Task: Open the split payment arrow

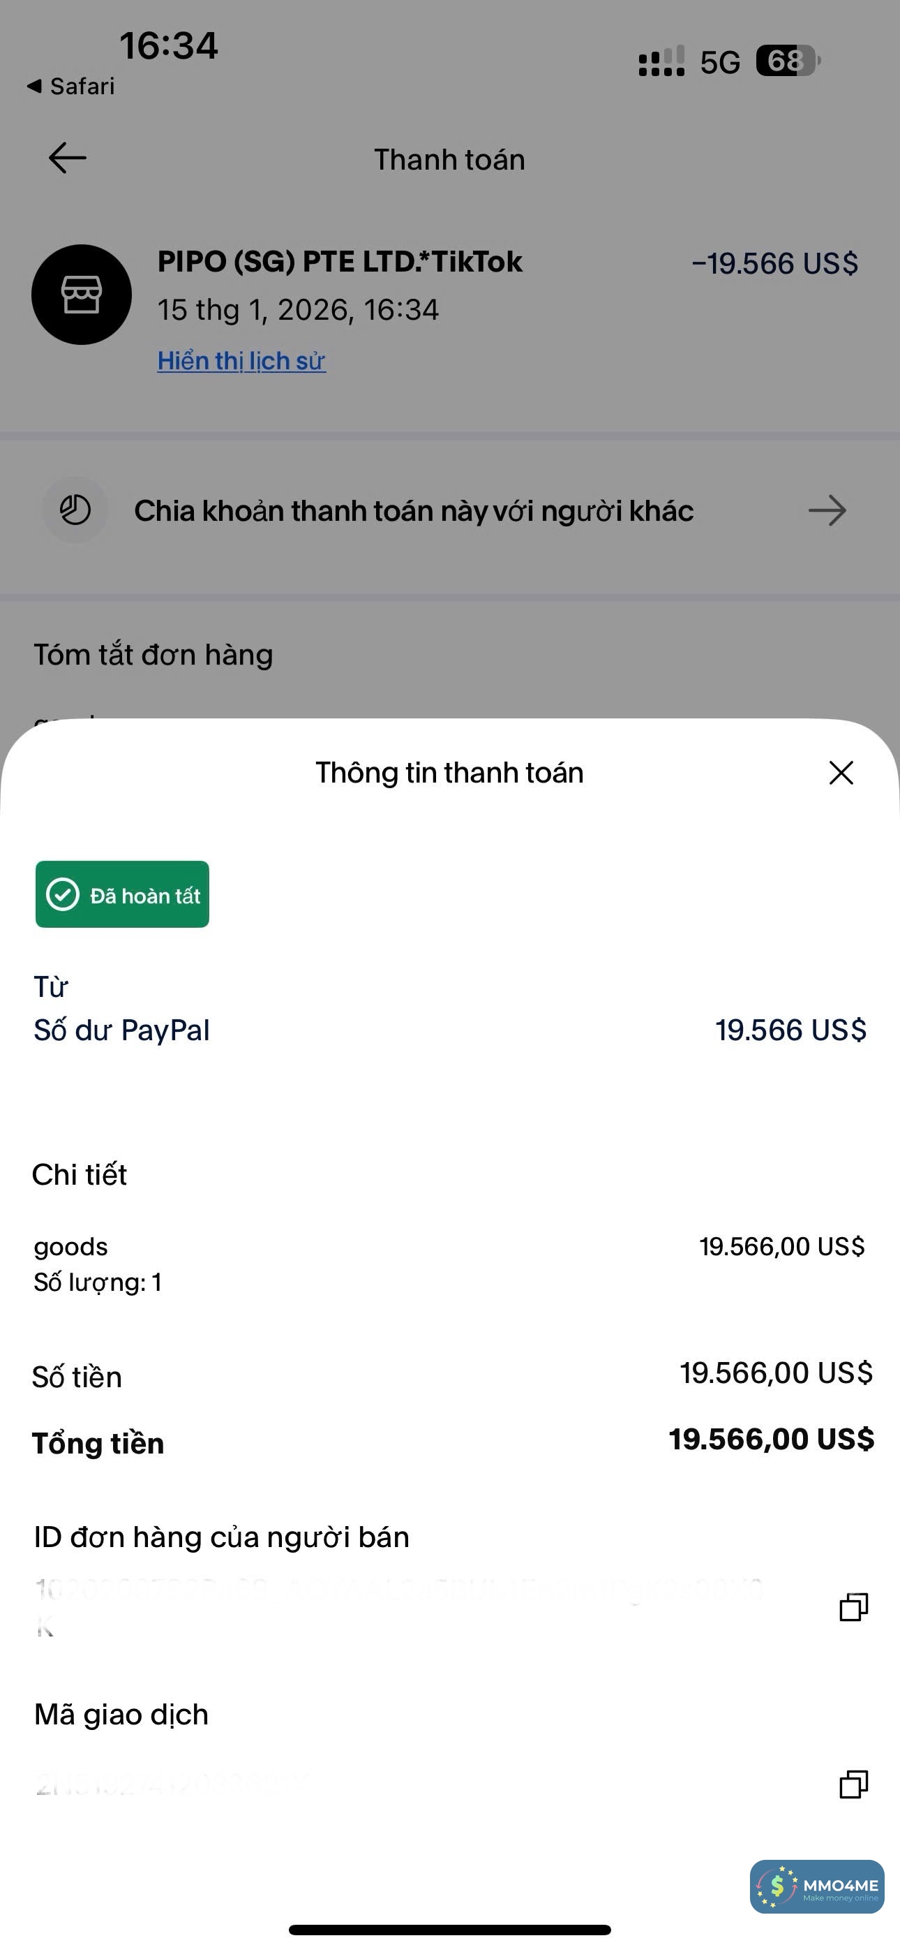Action: [827, 511]
